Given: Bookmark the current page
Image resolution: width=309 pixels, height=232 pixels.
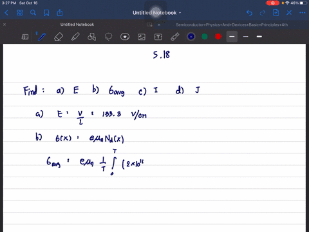Looking at the screenshot, I should tap(46, 13).
